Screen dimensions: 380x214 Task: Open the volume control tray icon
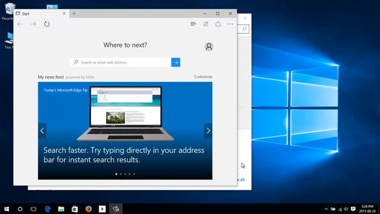pyautogui.click(x=346, y=209)
